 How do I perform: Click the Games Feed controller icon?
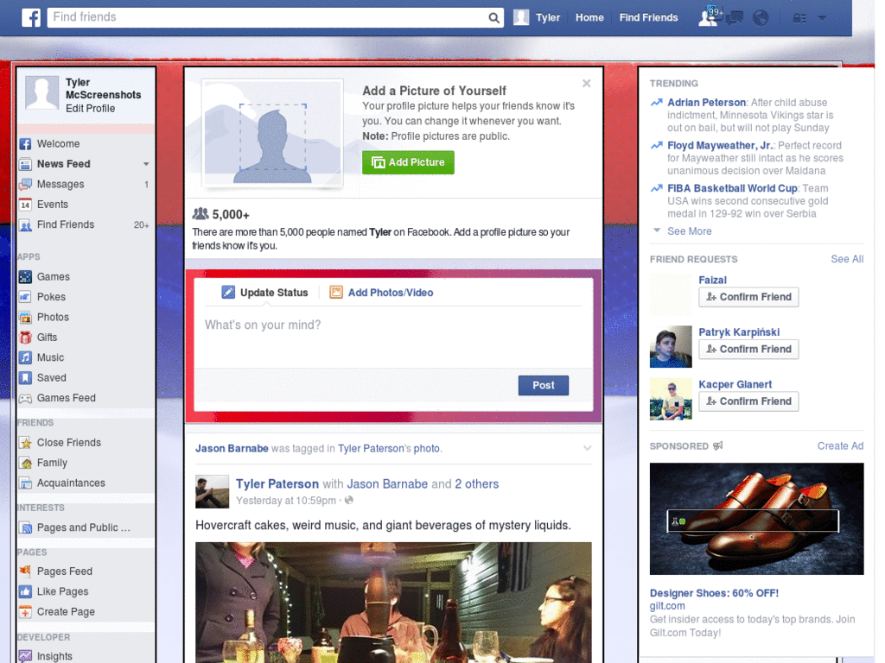tap(25, 398)
